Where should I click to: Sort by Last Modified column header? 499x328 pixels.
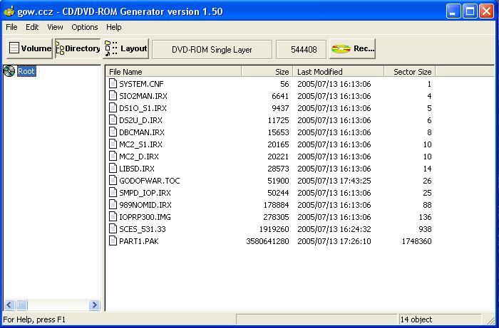point(337,71)
